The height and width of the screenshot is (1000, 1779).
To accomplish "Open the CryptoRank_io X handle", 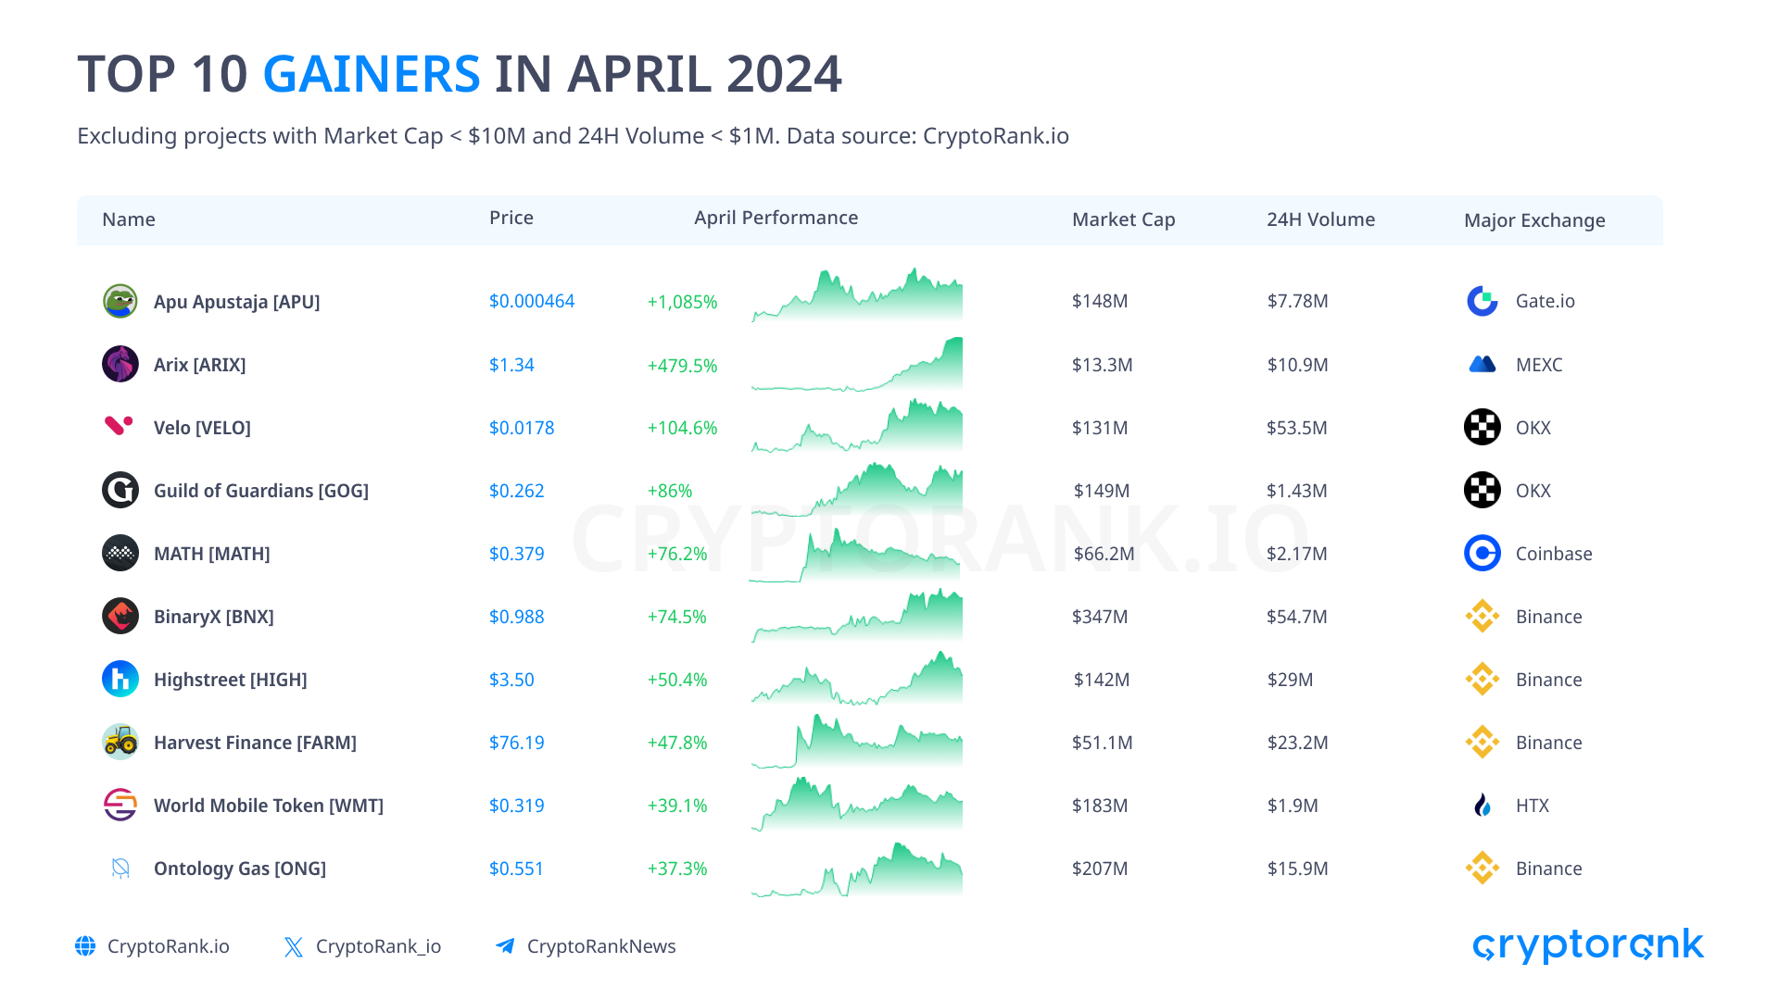I will (x=378, y=946).
